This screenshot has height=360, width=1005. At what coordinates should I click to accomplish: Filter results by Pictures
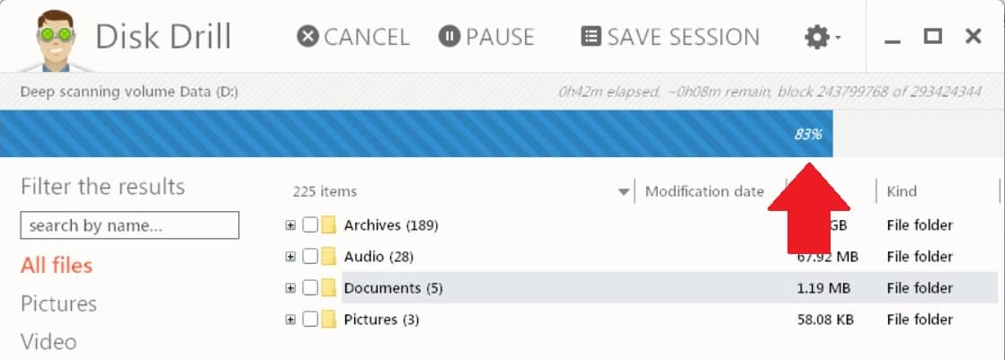click(x=59, y=303)
